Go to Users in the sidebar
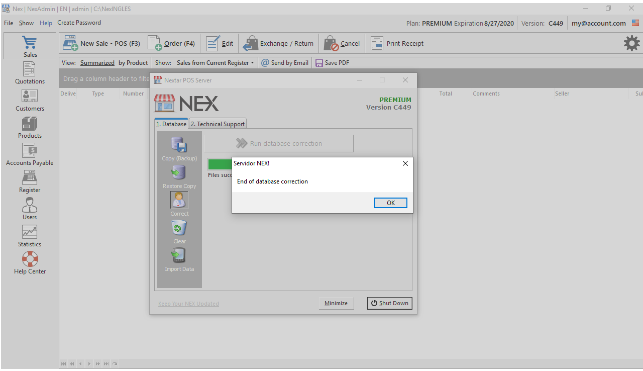This screenshot has height=371, width=643. coord(30,209)
